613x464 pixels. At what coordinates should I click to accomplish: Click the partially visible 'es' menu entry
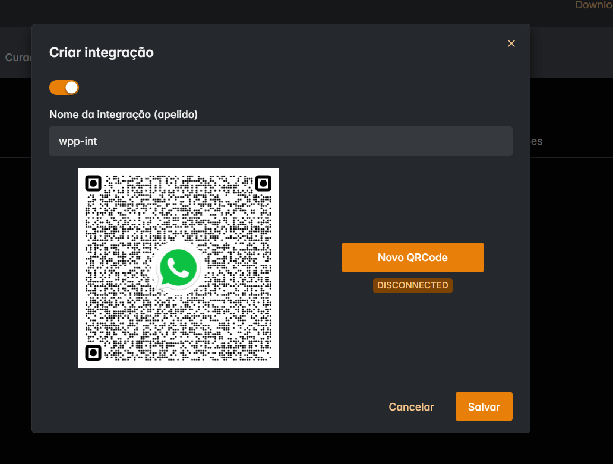pos(538,141)
